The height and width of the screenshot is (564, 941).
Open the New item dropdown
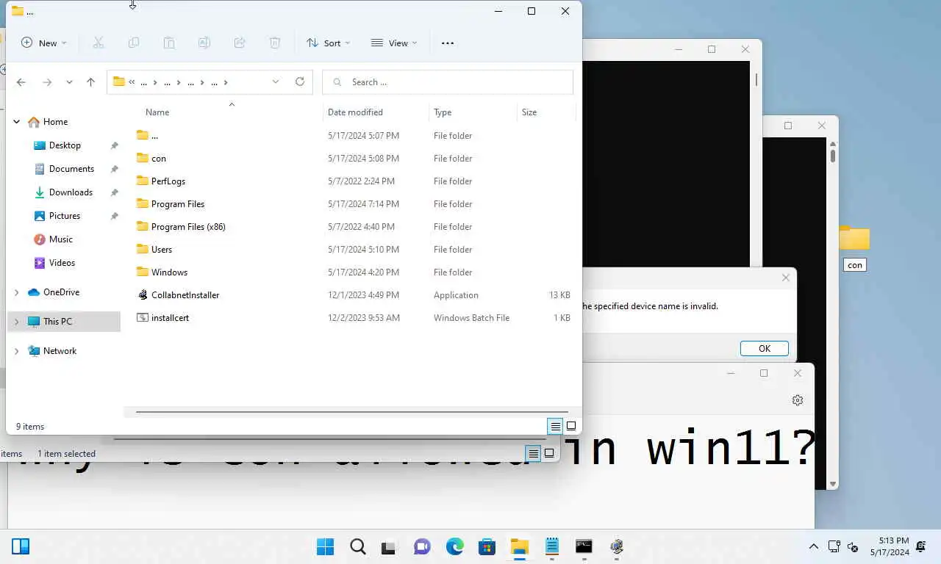coord(44,43)
